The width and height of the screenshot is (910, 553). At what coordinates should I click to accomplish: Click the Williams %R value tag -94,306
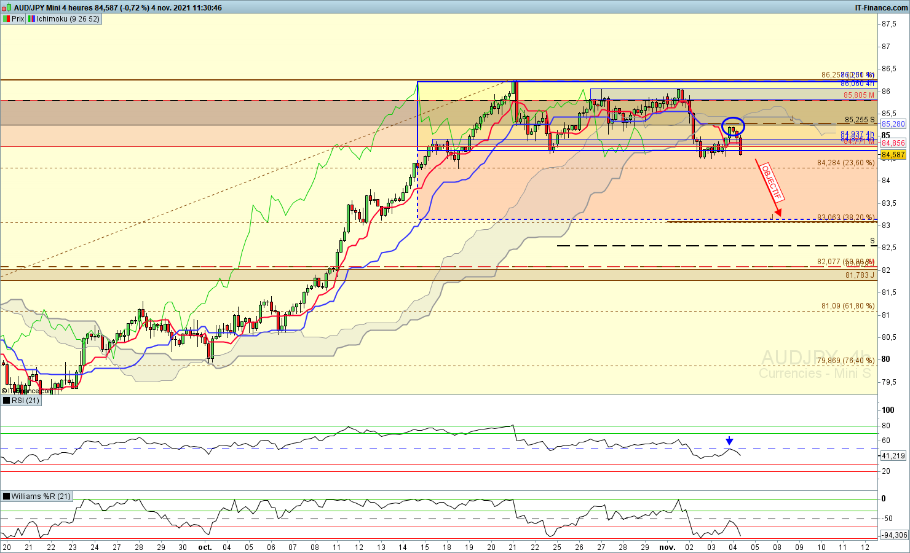893,535
